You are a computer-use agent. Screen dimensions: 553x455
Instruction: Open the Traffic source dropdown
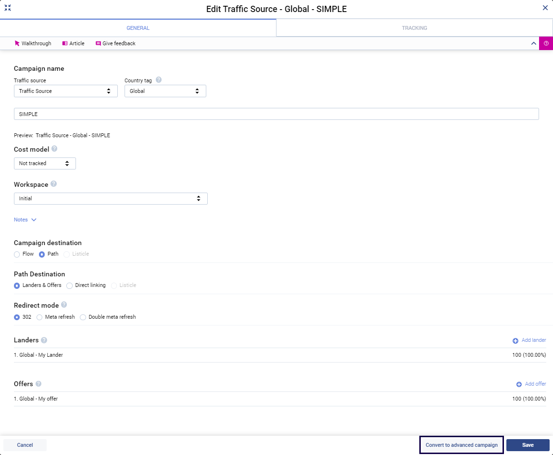tap(65, 91)
